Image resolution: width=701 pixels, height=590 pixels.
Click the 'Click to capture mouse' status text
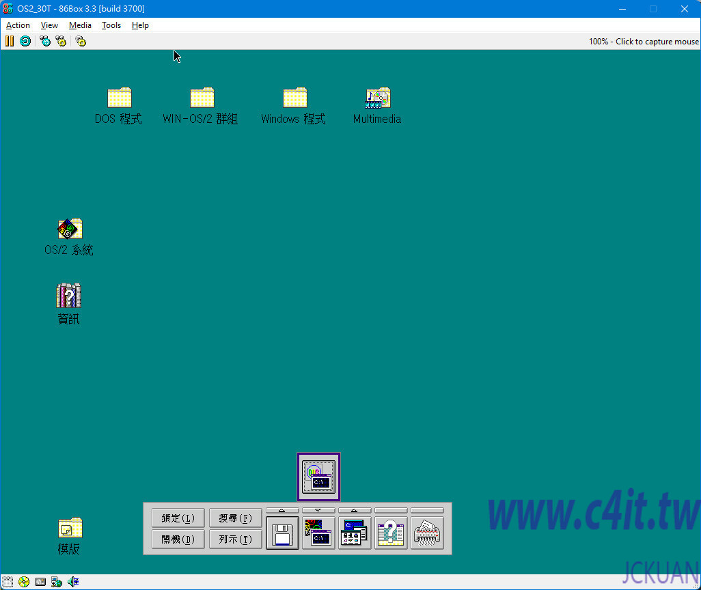[x=657, y=42]
